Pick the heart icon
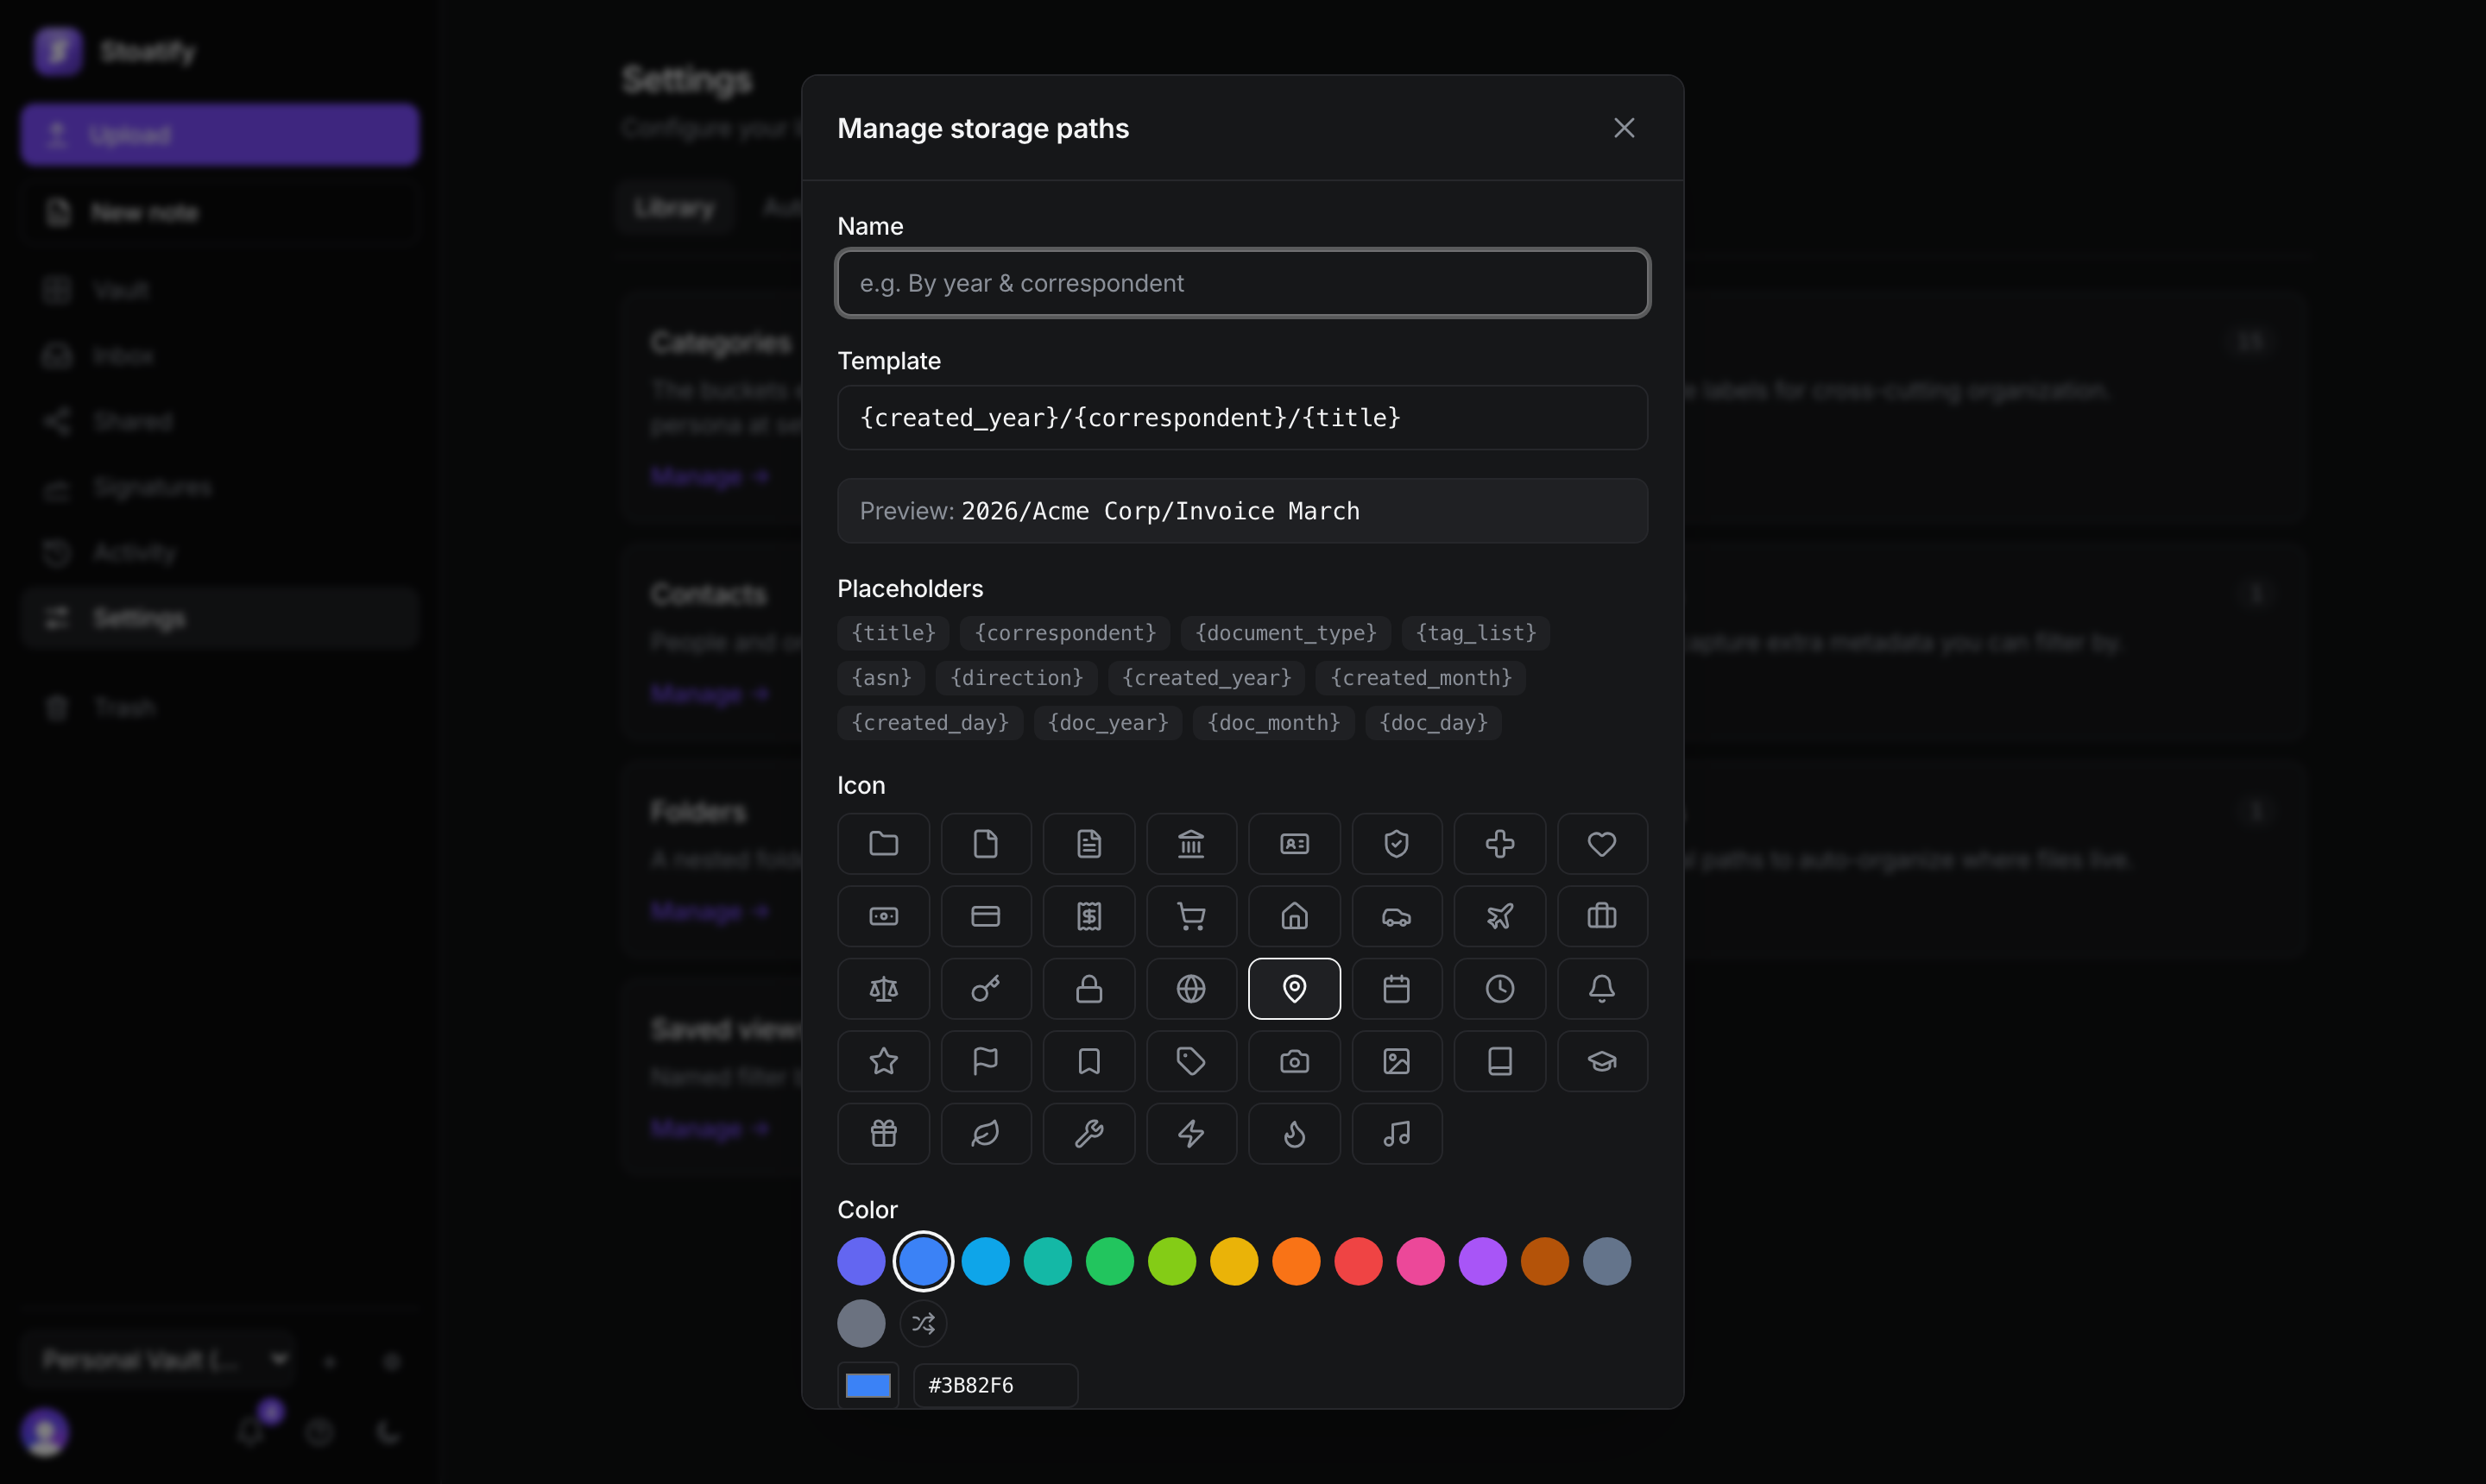Screen dimensions: 2486x1484 (1601, 844)
